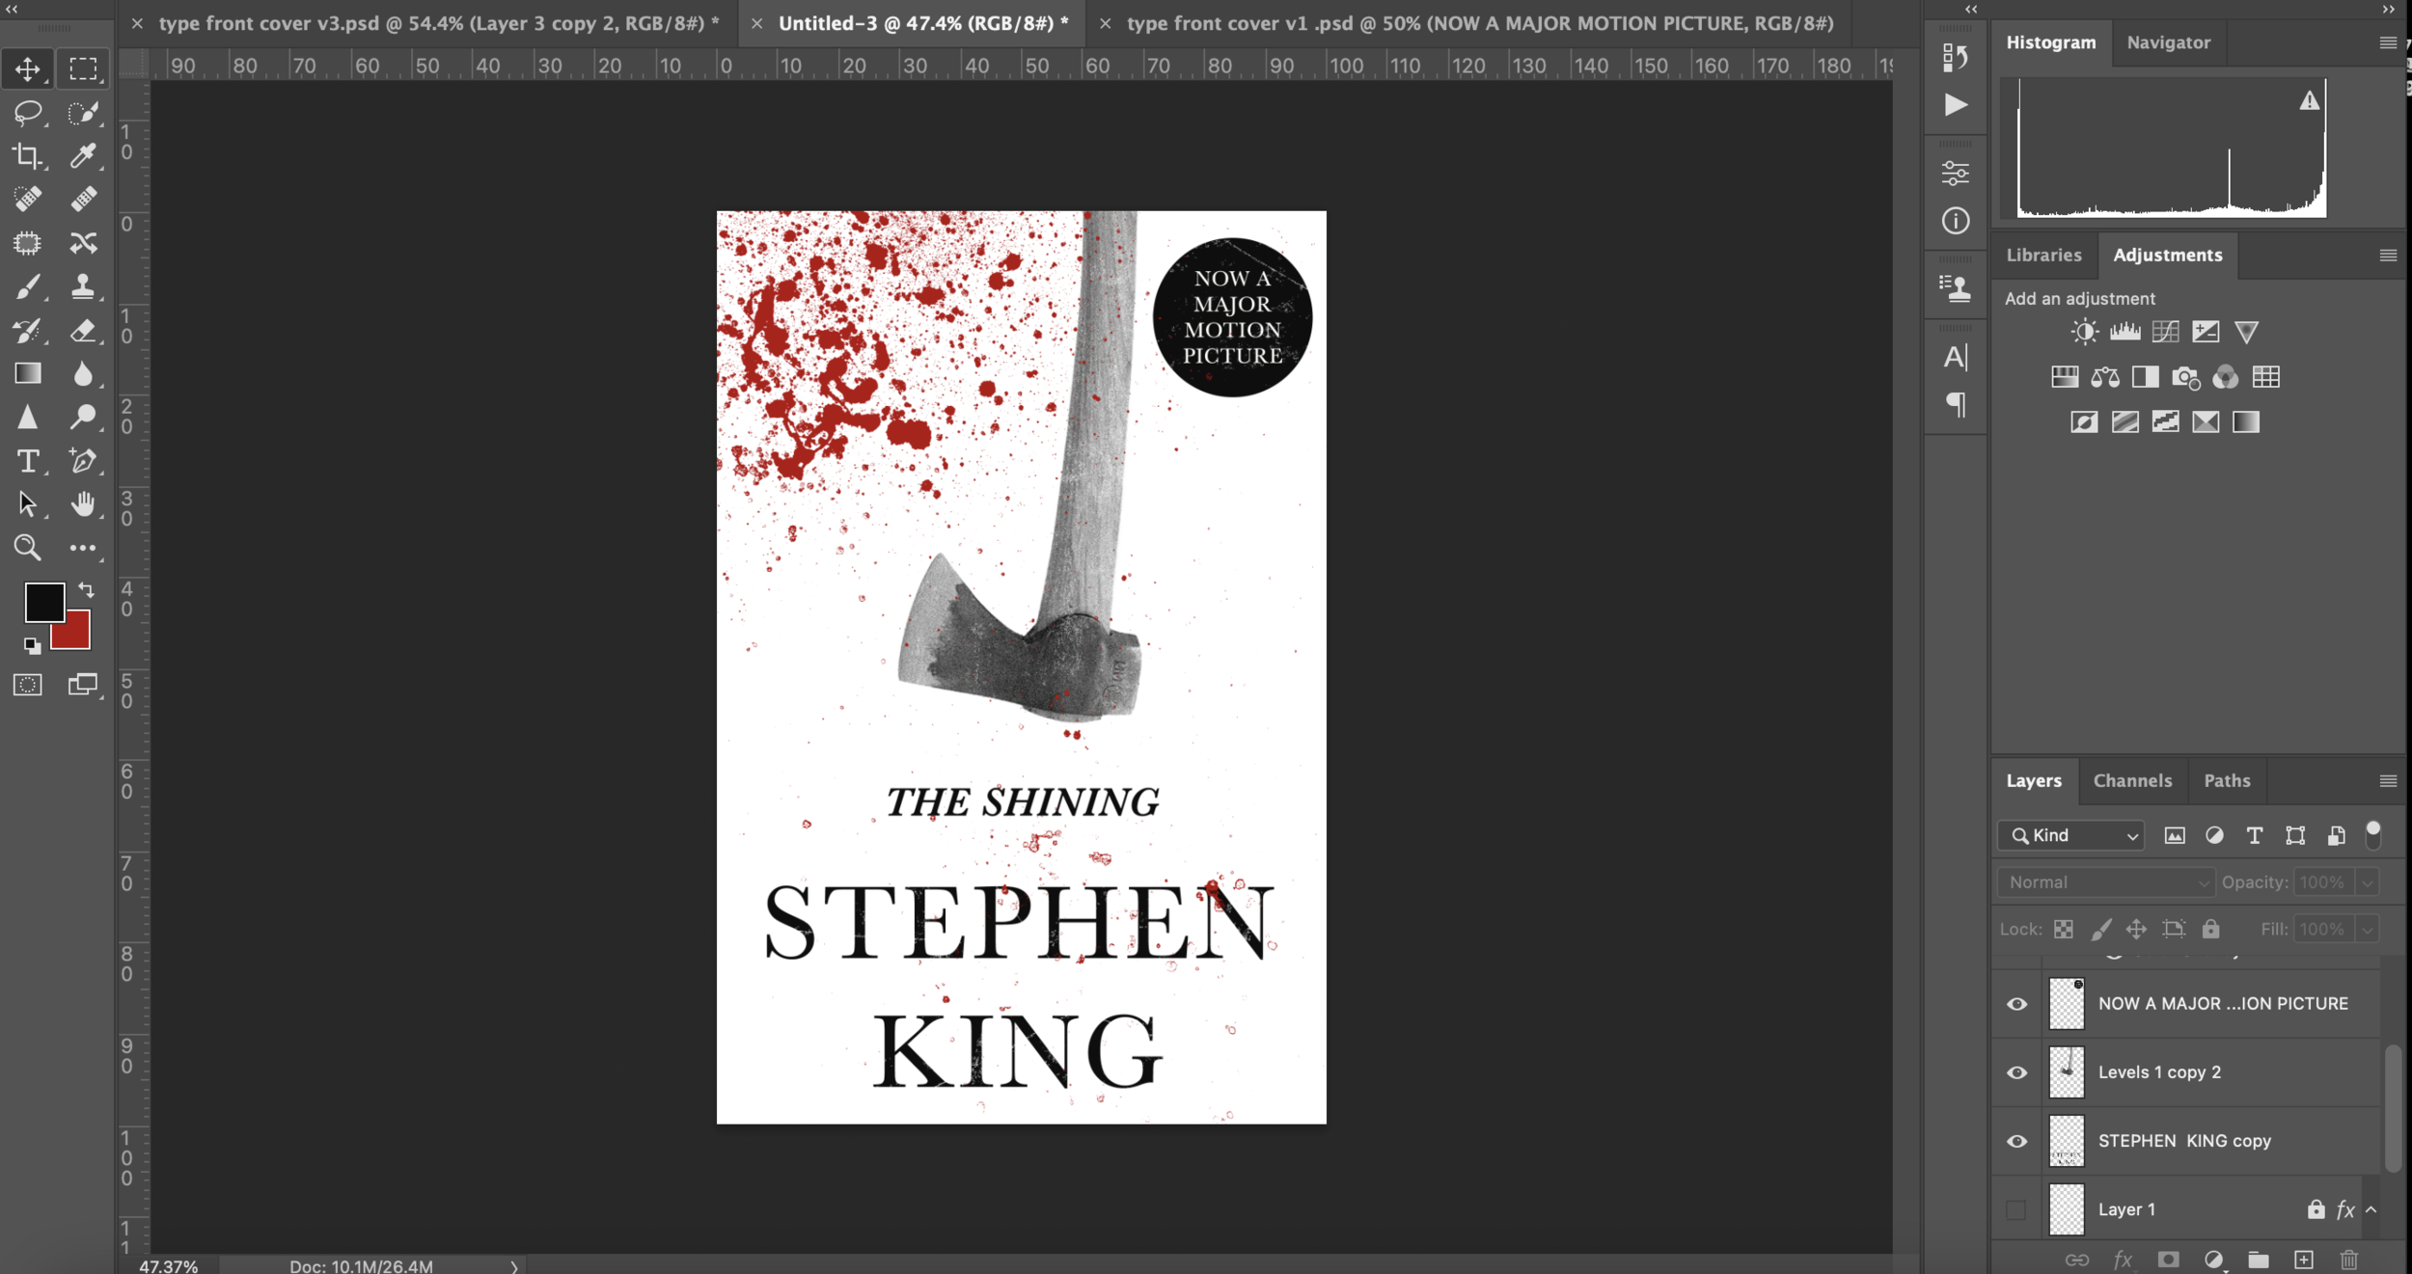Hide the Levels 1 copy 2 layer
This screenshot has width=2412, height=1274.
2016,1072
